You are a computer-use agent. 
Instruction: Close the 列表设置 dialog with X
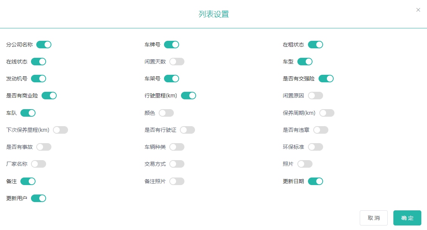[418, 10]
